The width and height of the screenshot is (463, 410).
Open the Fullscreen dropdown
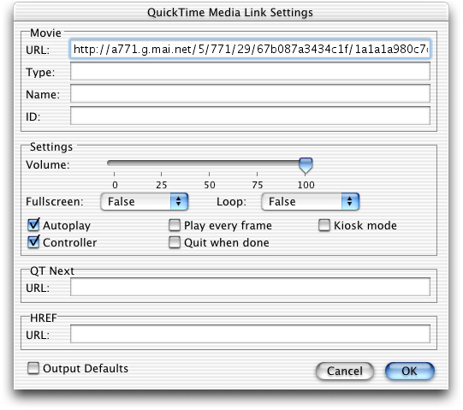145,202
